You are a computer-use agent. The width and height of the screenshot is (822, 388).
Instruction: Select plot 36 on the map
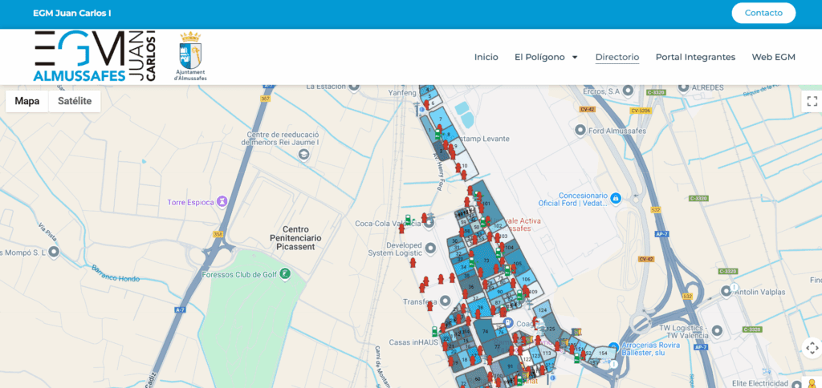pyautogui.click(x=471, y=286)
